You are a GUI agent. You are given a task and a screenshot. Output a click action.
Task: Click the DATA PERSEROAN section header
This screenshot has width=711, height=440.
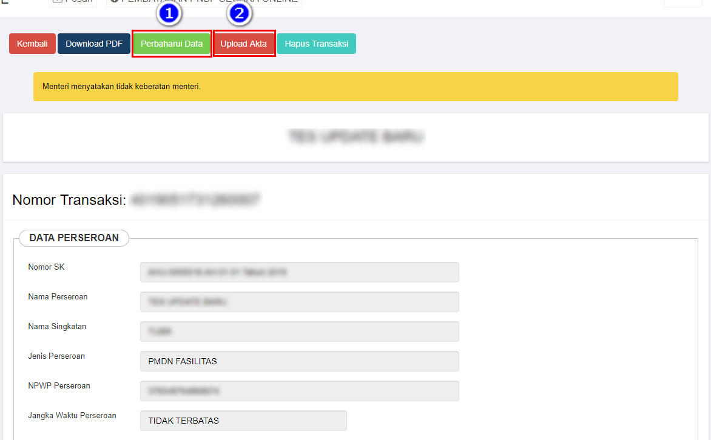coord(74,238)
